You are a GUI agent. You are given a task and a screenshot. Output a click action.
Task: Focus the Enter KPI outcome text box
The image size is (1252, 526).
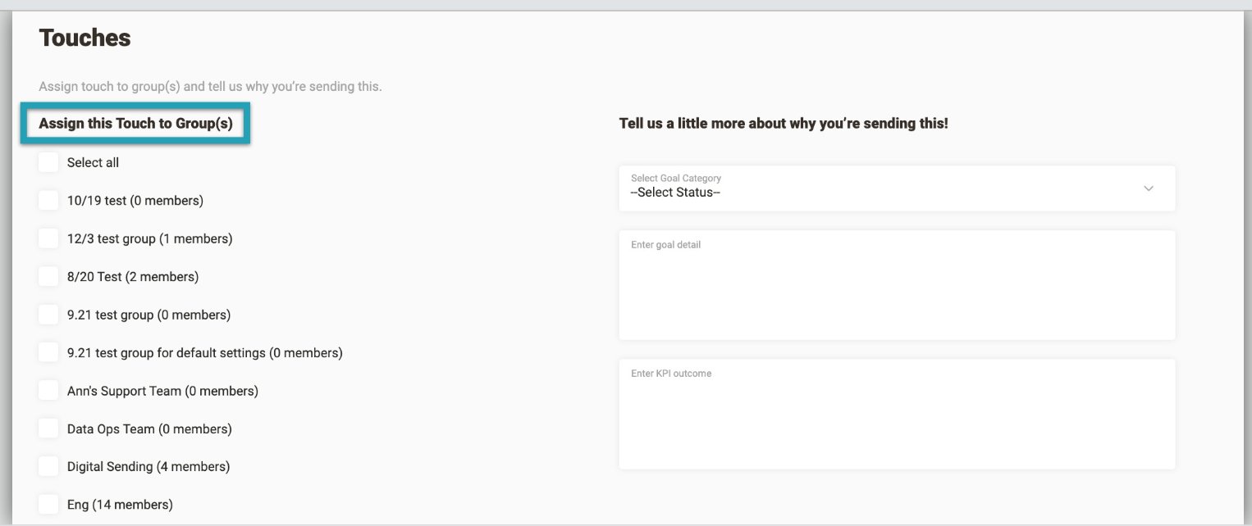(896, 418)
